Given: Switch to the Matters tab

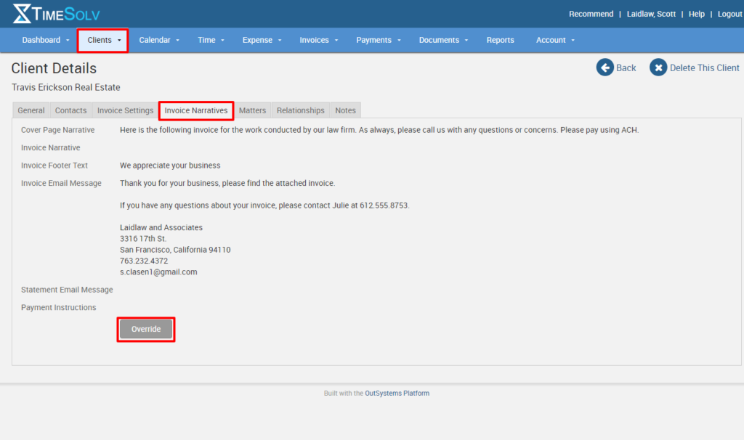Looking at the screenshot, I should [252, 110].
